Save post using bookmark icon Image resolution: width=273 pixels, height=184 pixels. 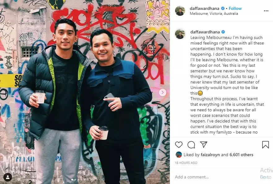pyautogui.click(x=266, y=144)
